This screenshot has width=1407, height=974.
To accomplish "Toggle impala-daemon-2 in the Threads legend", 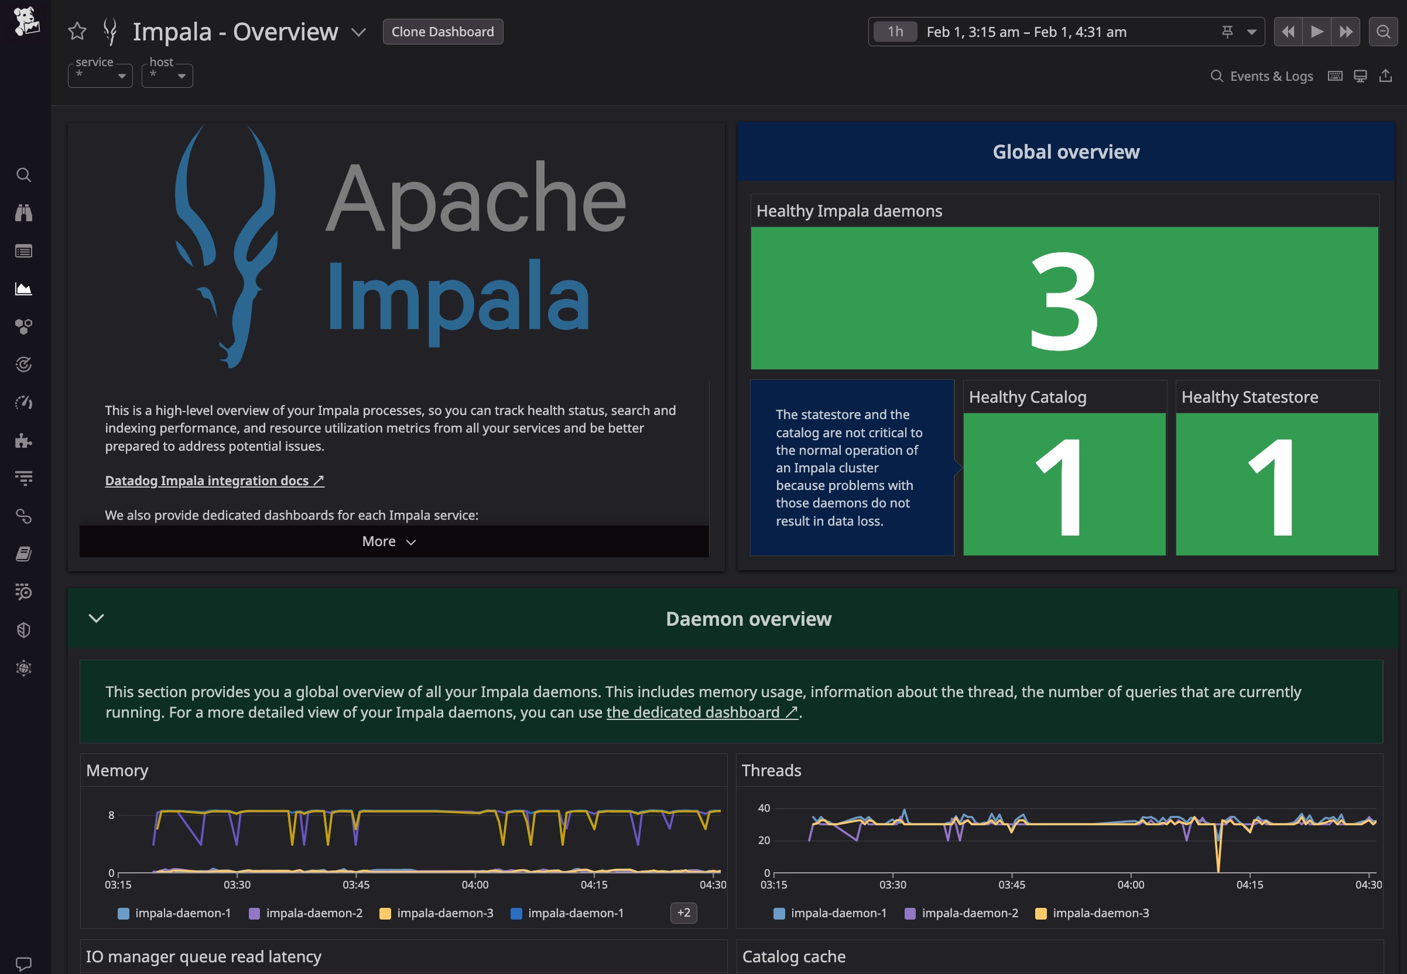I will pyautogui.click(x=961, y=913).
